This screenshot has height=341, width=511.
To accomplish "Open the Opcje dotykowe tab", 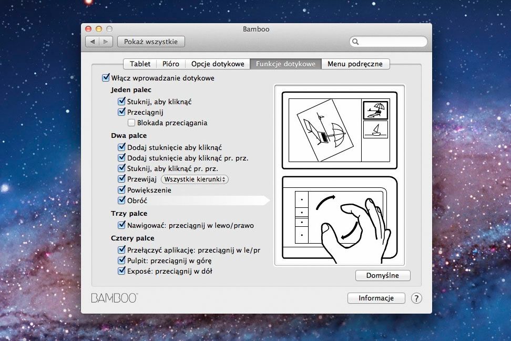I will [218, 64].
